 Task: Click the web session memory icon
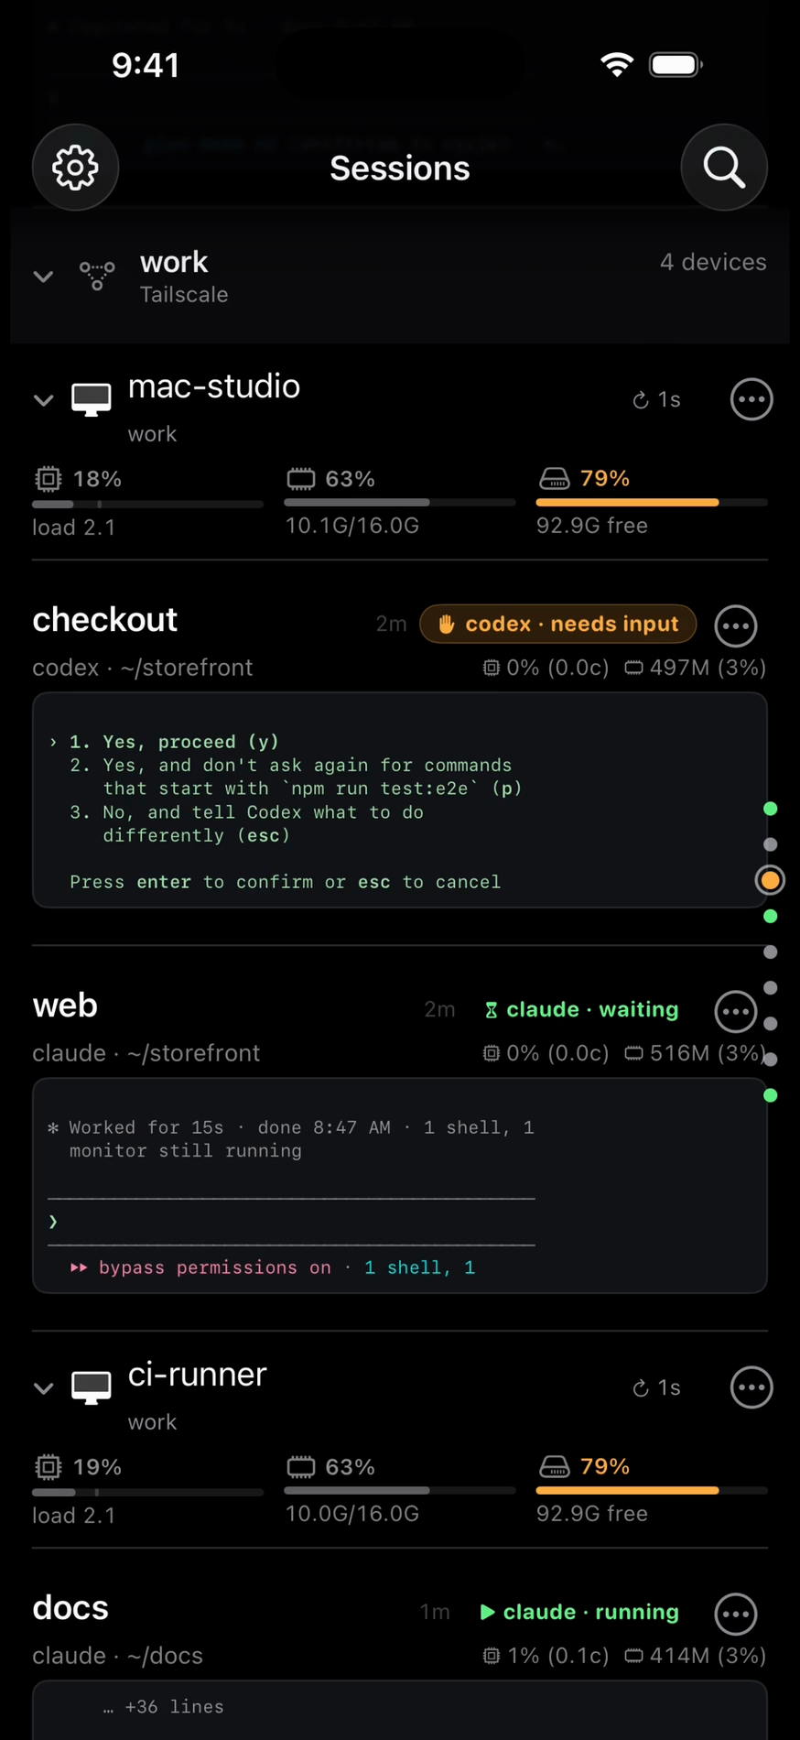click(633, 1053)
